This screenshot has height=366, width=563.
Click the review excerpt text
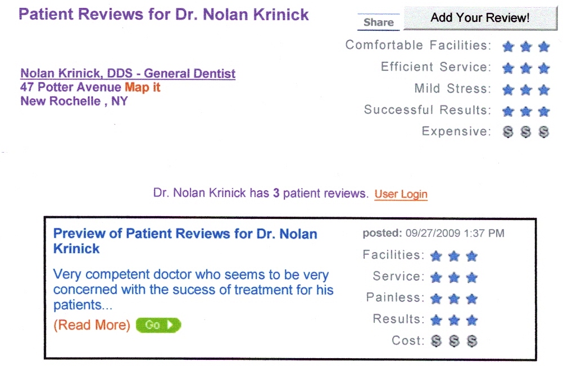click(x=193, y=290)
